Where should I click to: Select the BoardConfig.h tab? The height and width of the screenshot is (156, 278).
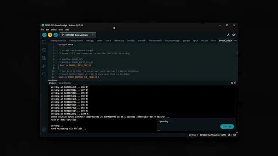[x=225, y=40]
